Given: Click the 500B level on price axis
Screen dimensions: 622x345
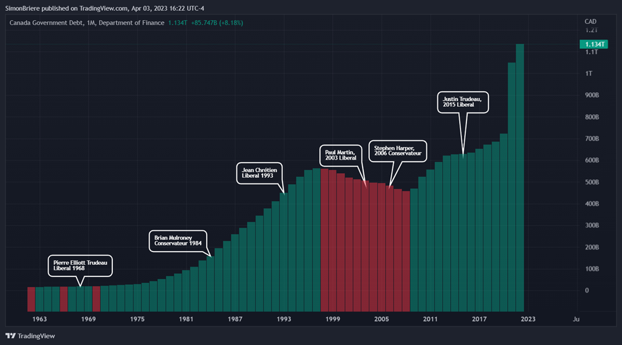Looking at the screenshot, I should (x=591, y=182).
